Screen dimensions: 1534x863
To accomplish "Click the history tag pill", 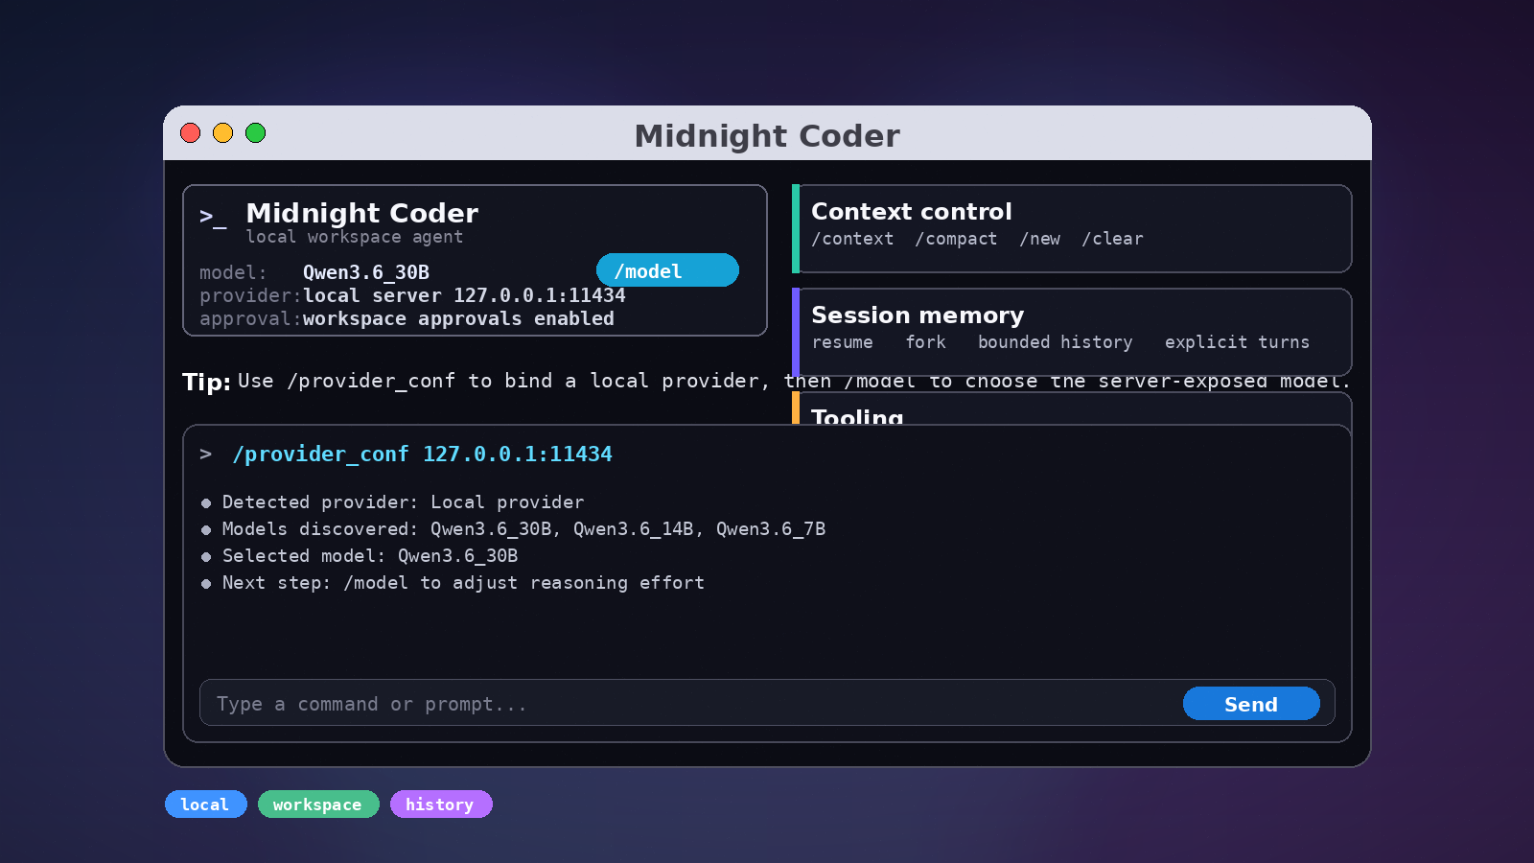I will [x=440, y=805].
